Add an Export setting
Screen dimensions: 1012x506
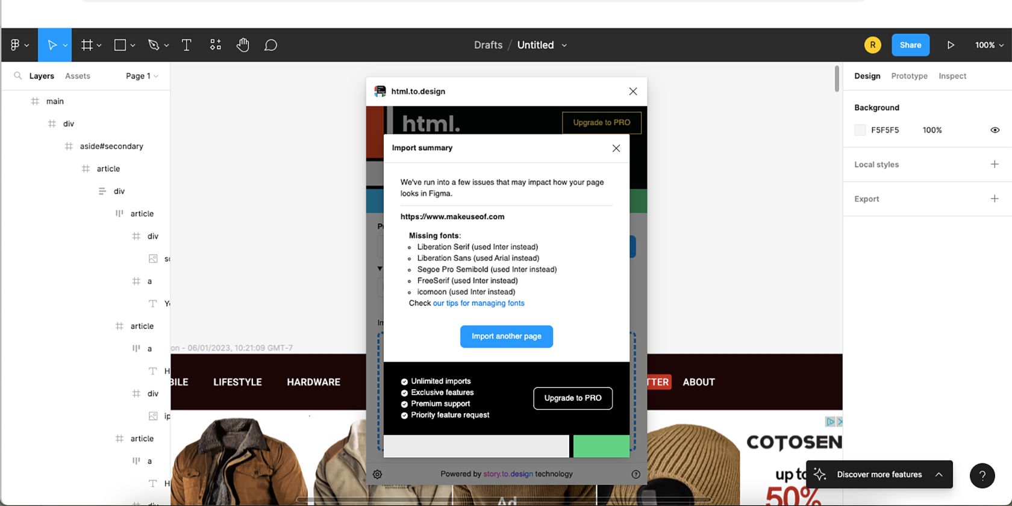pyautogui.click(x=995, y=198)
